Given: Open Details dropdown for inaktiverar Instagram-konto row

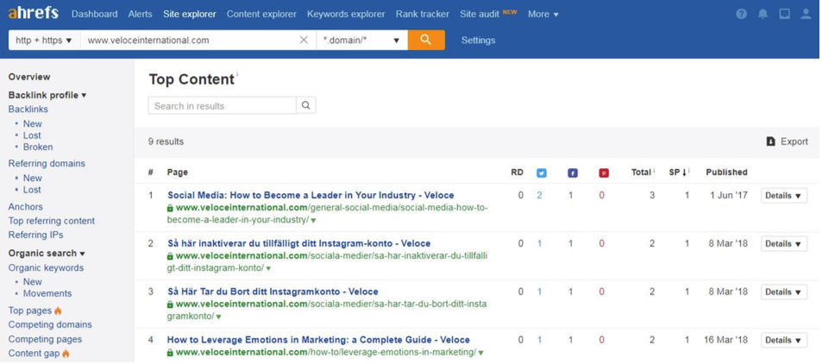Looking at the screenshot, I should pos(784,243).
